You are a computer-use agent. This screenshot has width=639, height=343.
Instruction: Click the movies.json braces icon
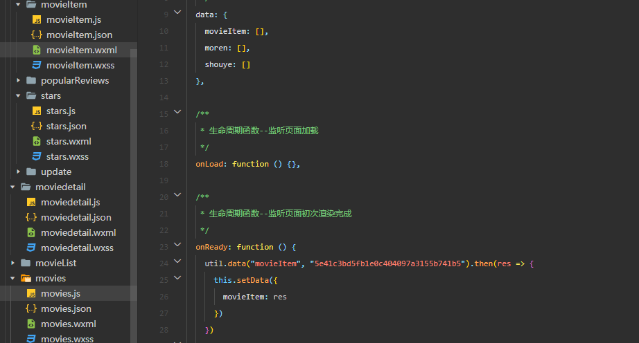pyautogui.click(x=31, y=309)
